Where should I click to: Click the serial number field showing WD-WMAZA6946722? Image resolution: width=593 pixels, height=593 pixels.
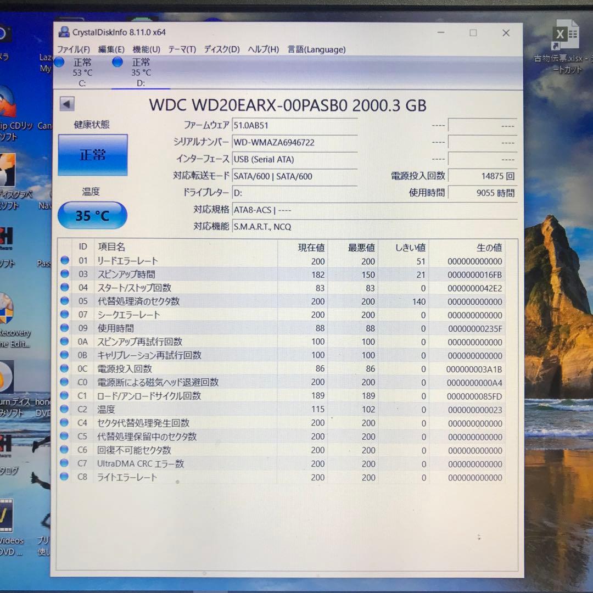click(295, 142)
